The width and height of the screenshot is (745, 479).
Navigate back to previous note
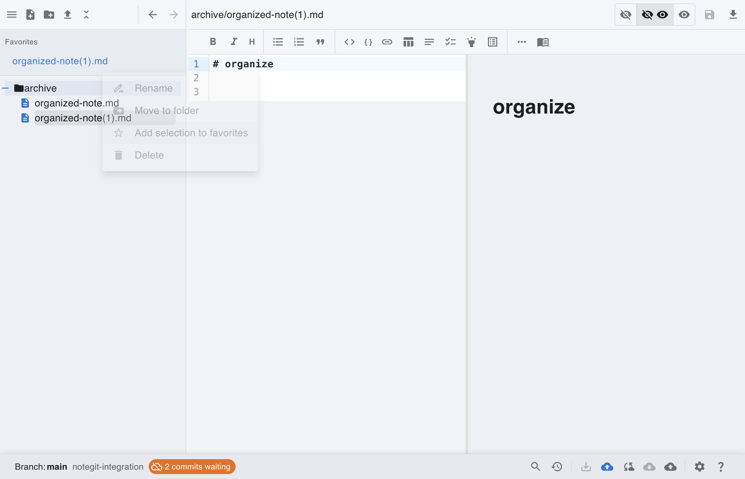[152, 15]
